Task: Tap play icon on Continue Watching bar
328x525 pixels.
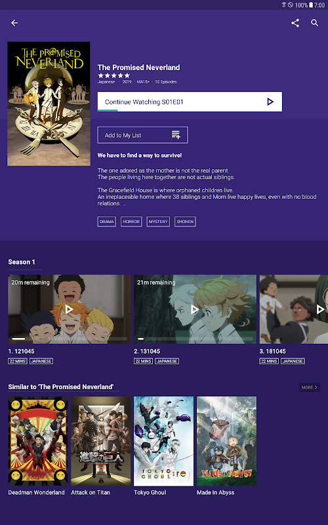Action: tap(270, 102)
